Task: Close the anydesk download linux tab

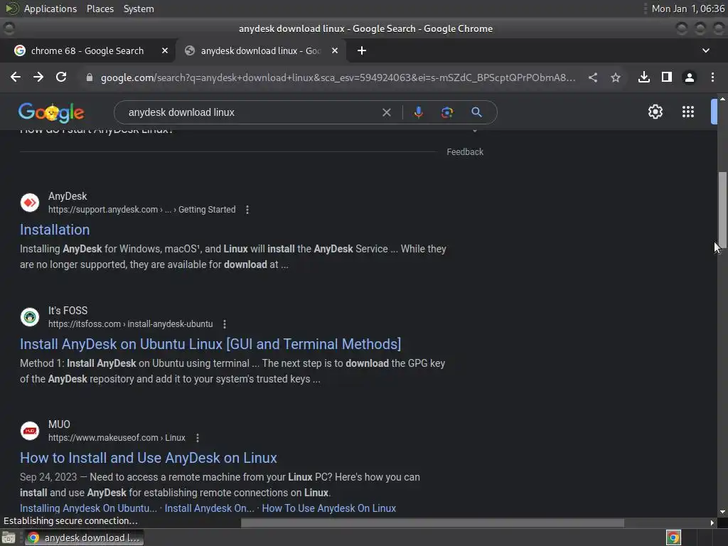Action: (x=335, y=50)
